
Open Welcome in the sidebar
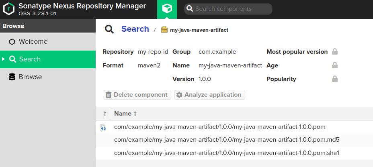tap(48, 42)
